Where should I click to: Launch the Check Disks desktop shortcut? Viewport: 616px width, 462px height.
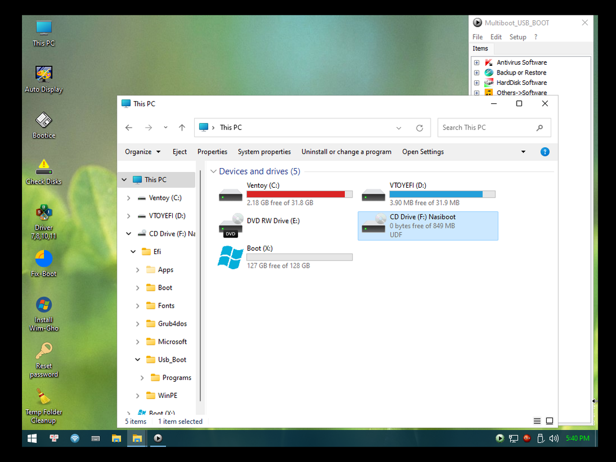(x=43, y=172)
